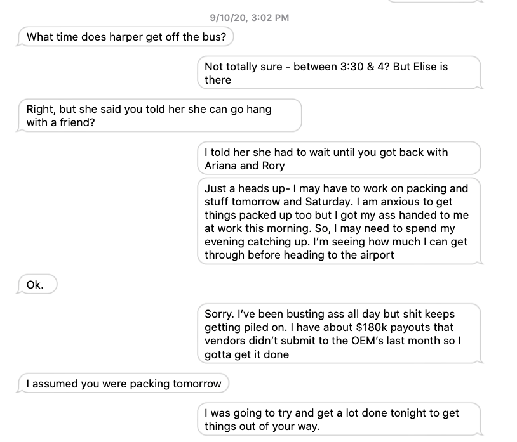Click the word "airport" in heads-up message

373,255
